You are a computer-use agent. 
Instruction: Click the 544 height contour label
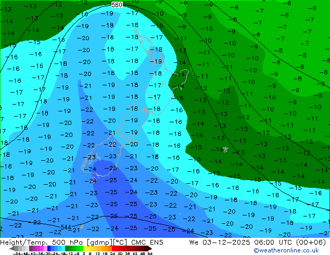coord(66,227)
